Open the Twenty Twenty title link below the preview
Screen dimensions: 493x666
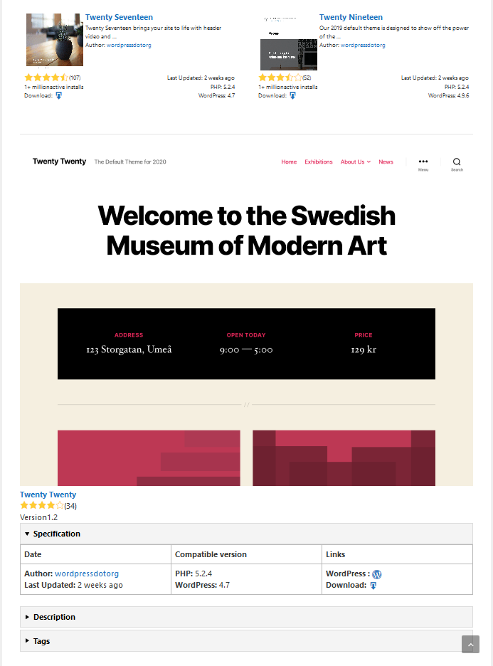(48, 495)
